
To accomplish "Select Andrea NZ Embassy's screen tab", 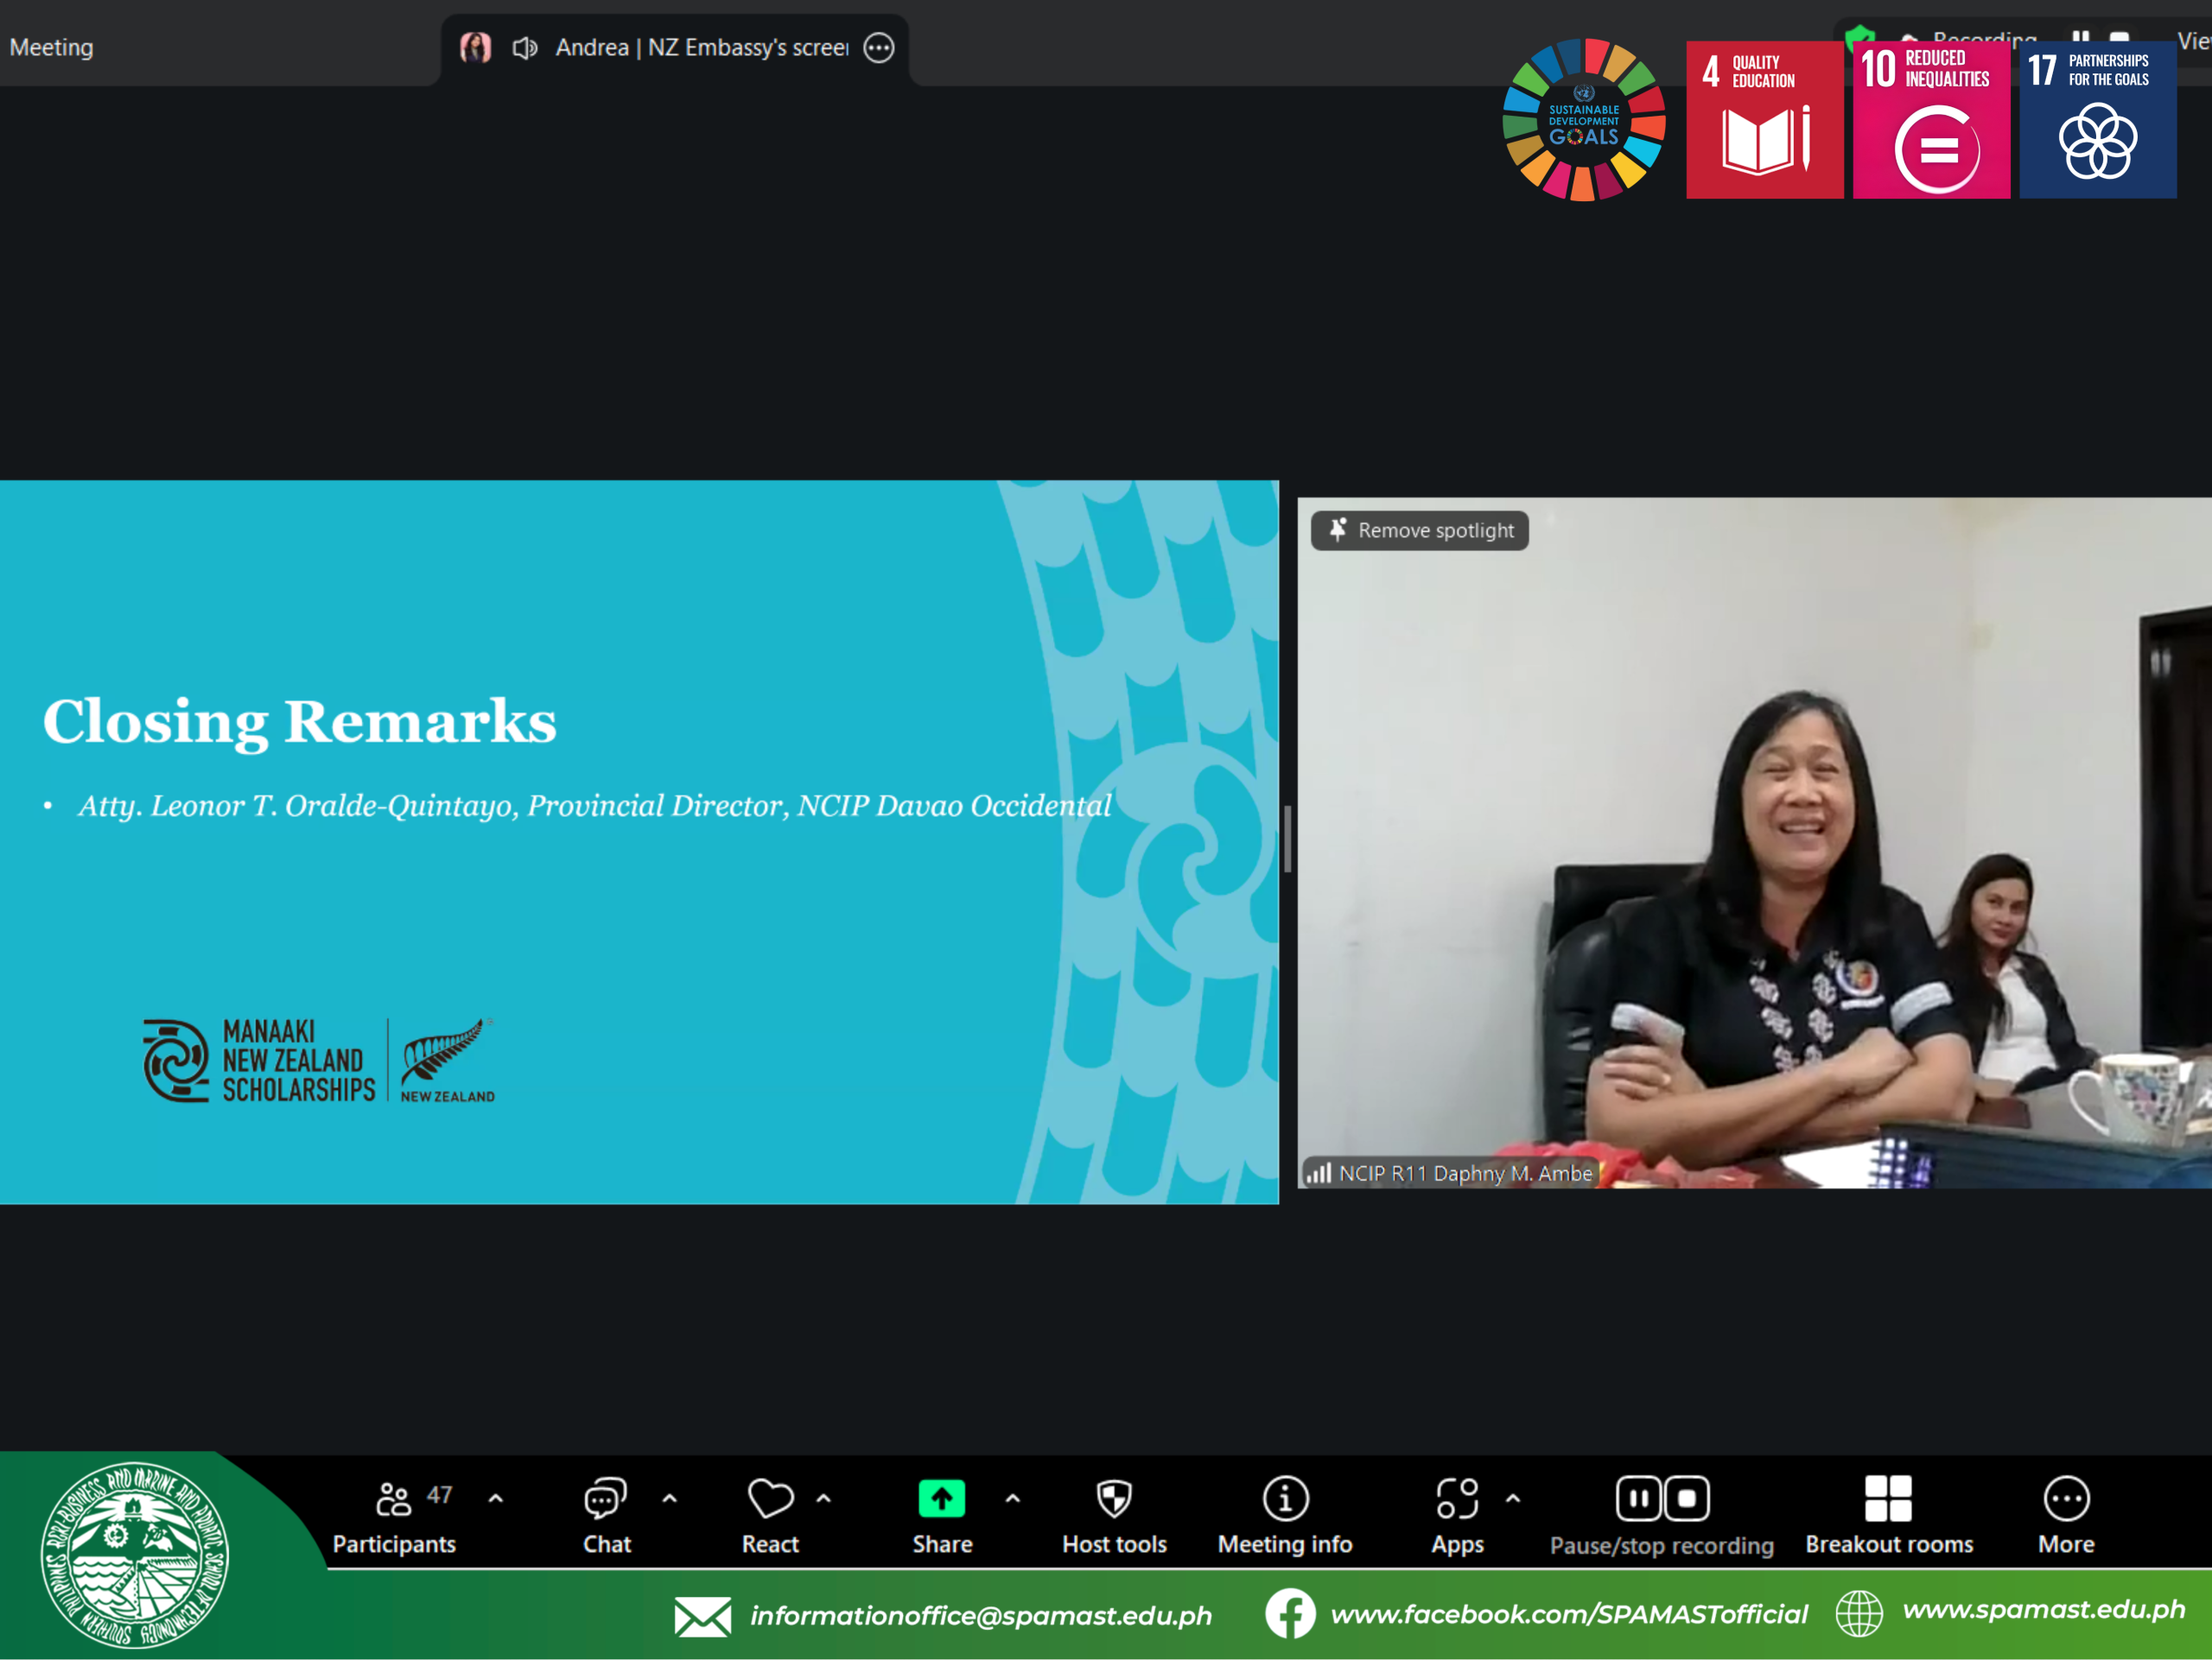I will [700, 48].
